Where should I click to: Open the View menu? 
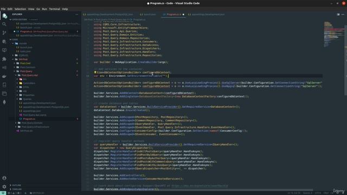tap(31, 9)
